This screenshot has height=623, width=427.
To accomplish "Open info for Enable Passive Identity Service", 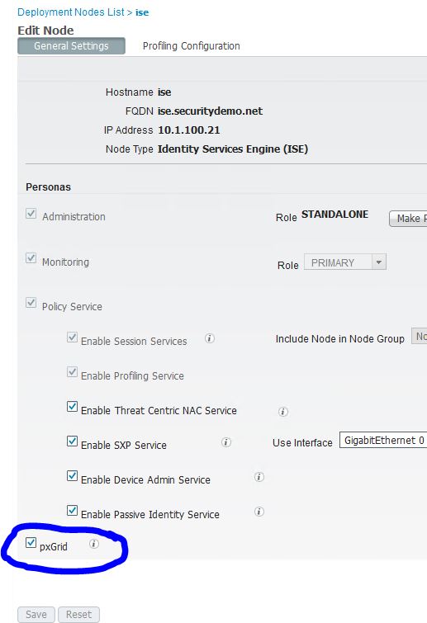I will click(259, 512).
